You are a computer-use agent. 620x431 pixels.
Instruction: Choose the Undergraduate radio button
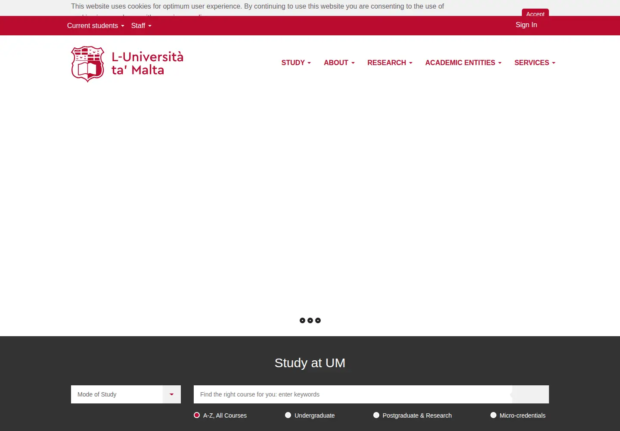[288, 415]
